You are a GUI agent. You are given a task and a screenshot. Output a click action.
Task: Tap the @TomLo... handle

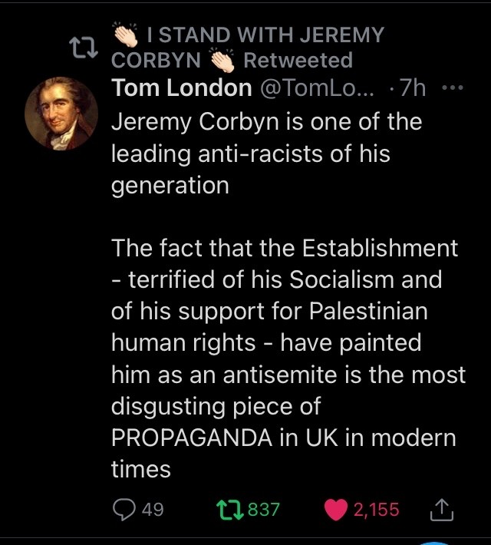point(318,88)
